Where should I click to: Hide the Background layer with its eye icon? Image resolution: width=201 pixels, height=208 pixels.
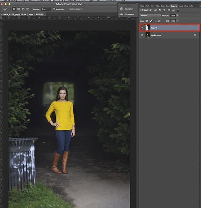pyautogui.click(x=142, y=35)
